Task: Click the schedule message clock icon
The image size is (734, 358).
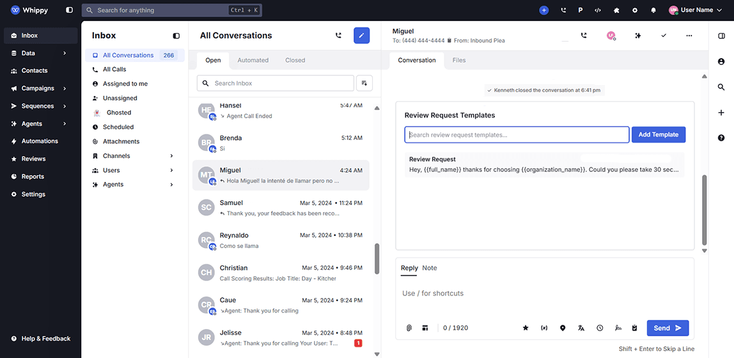Action: (600, 328)
